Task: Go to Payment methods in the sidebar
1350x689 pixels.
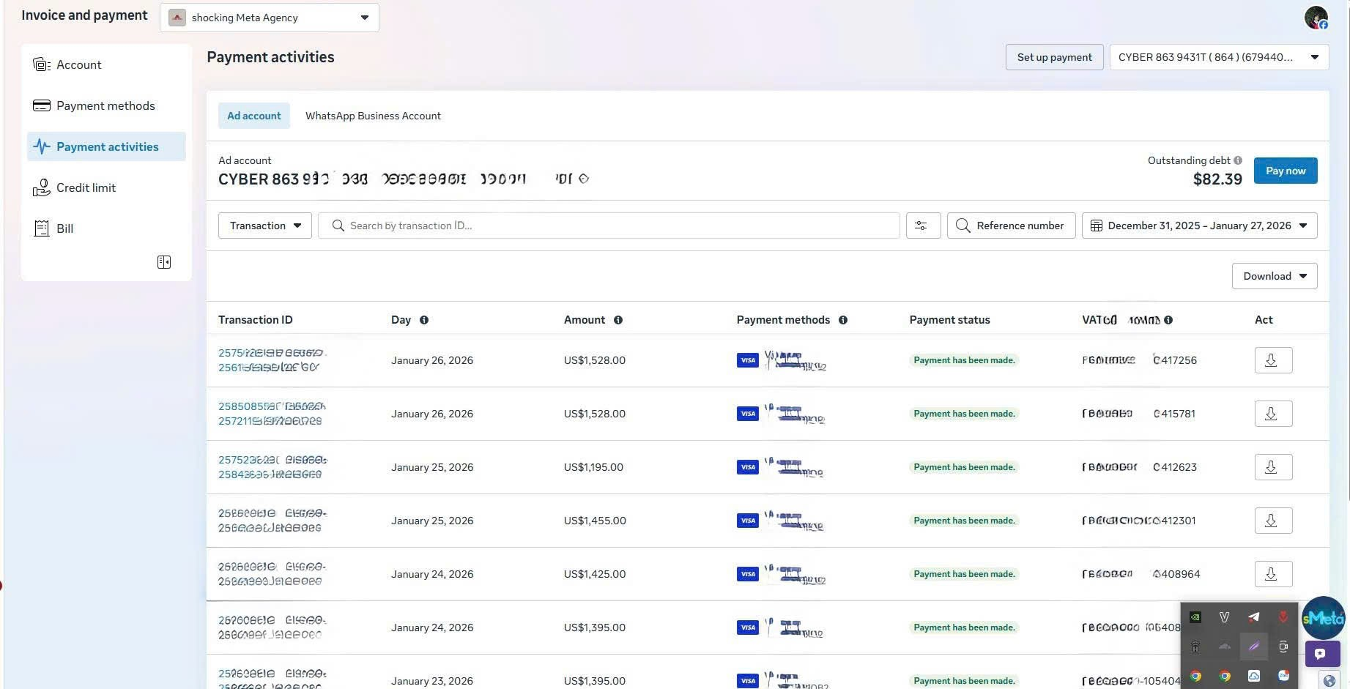Action: tap(106, 105)
